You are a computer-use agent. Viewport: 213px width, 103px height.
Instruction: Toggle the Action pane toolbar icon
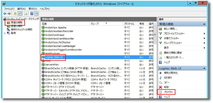(x=37, y=14)
